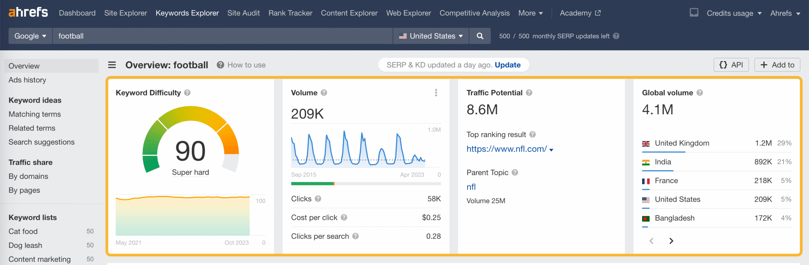Click the SERP updates left help icon
Image resolution: width=809 pixels, height=265 pixels.
point(616,36)
